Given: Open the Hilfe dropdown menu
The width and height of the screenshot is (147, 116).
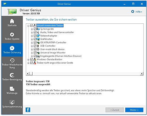Looking at the screenshot, I should click(x=139, y=12).
